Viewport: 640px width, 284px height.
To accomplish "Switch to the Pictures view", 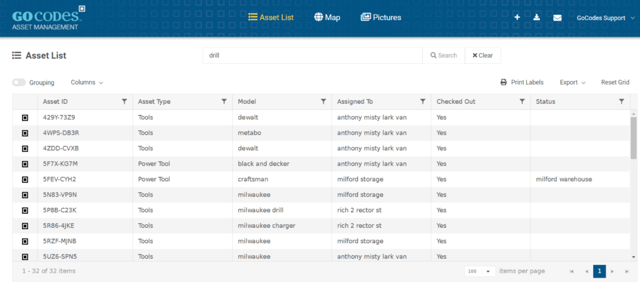I will [x=381, y=17].
